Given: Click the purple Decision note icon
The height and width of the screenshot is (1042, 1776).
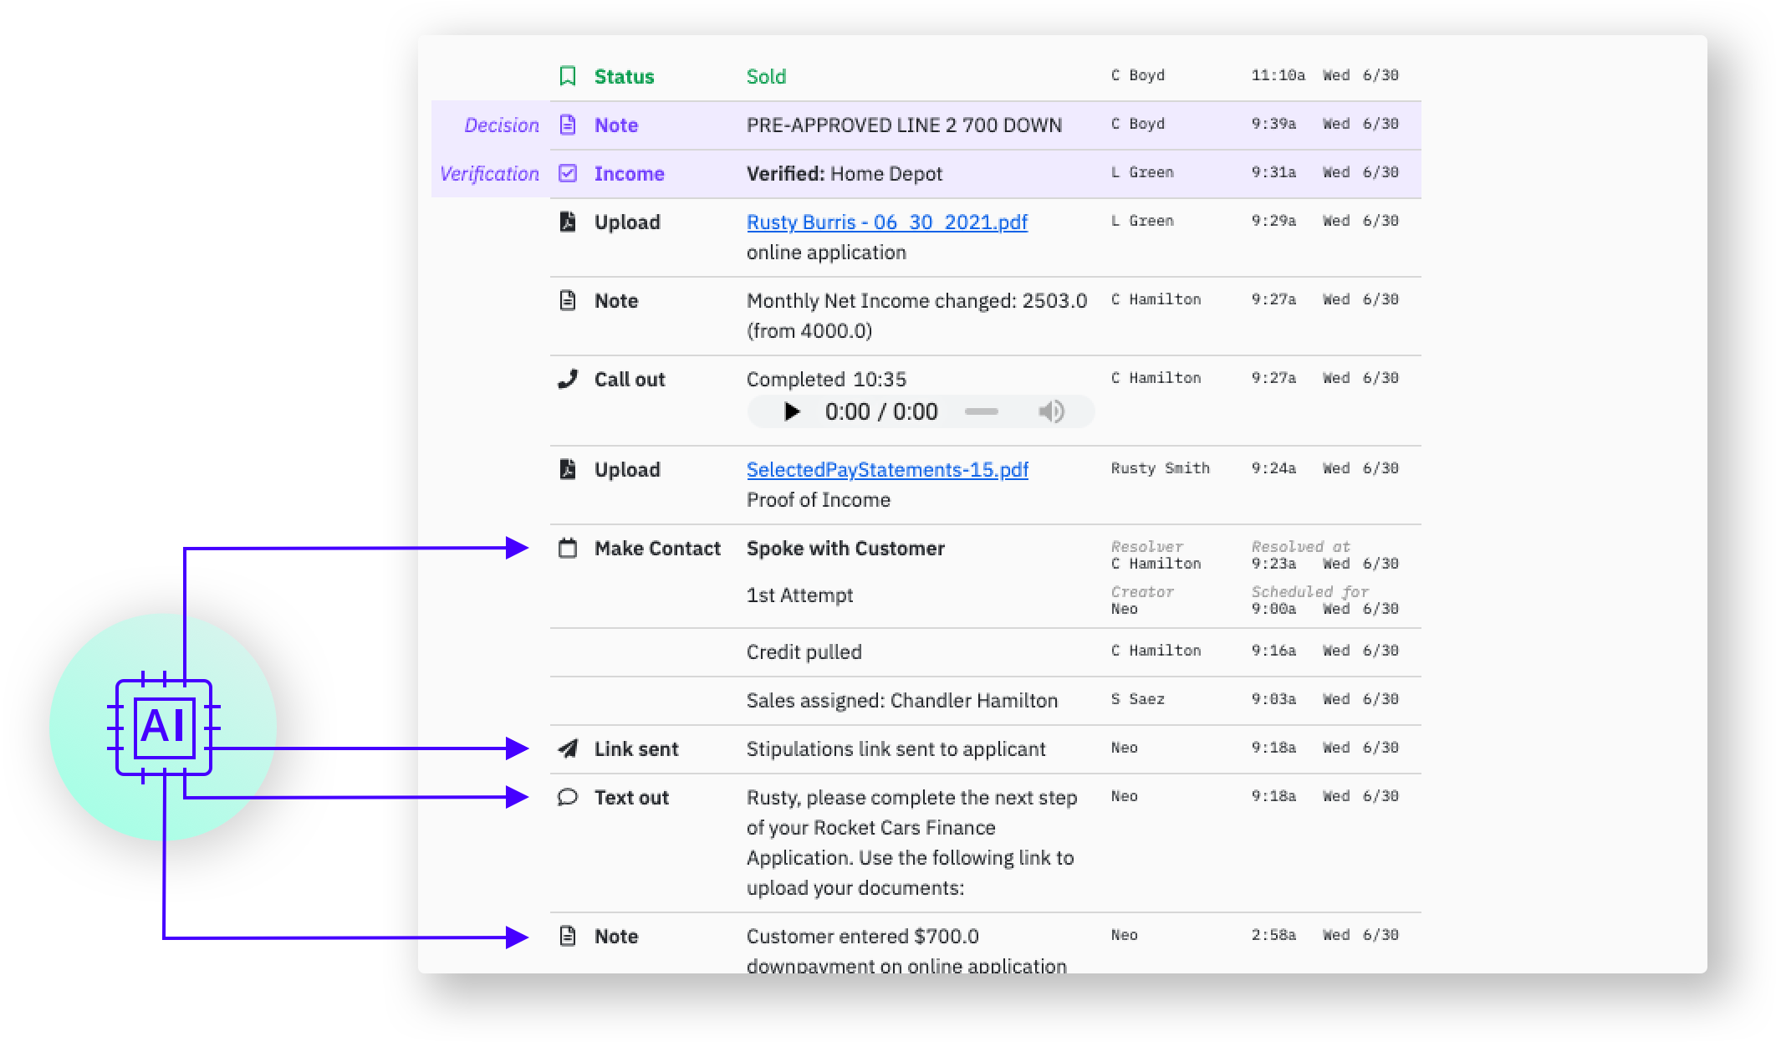Looking at the screenshot, I should [x=568, y=125].
